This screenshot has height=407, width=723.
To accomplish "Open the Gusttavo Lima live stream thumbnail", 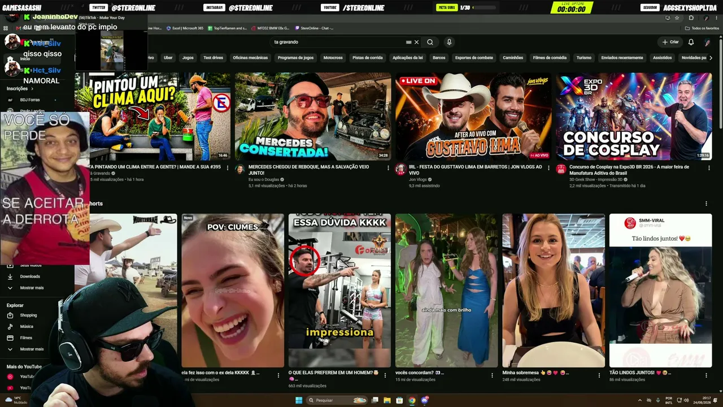I will click(x=473, y=116).
